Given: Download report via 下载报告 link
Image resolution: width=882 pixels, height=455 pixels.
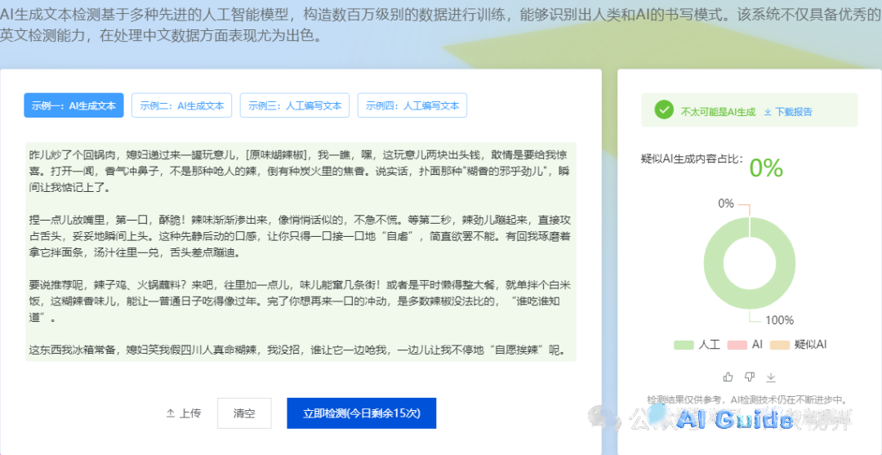Looking at the screenshot, I should [788, 111].
